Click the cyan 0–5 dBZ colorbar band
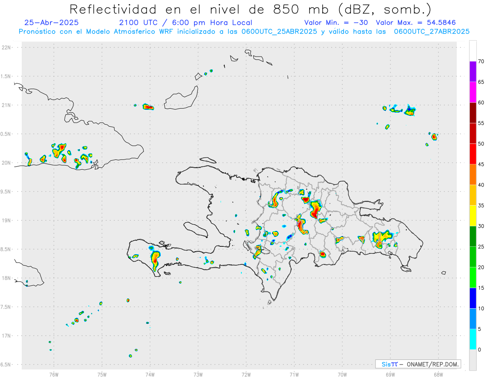 (x=473, y=339)
